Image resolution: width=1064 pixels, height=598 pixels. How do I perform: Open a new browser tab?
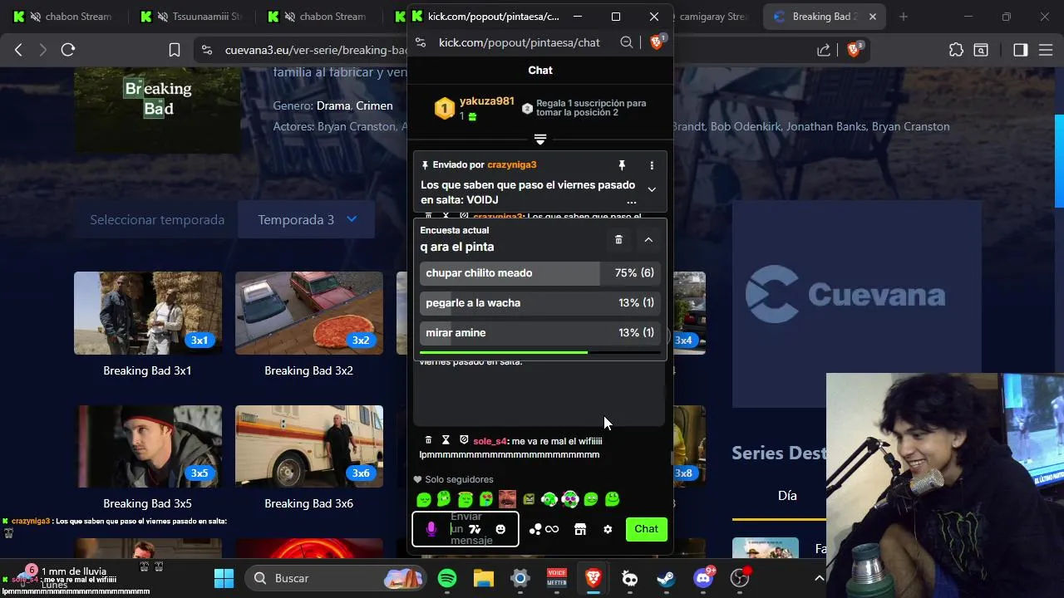(904, 17)
